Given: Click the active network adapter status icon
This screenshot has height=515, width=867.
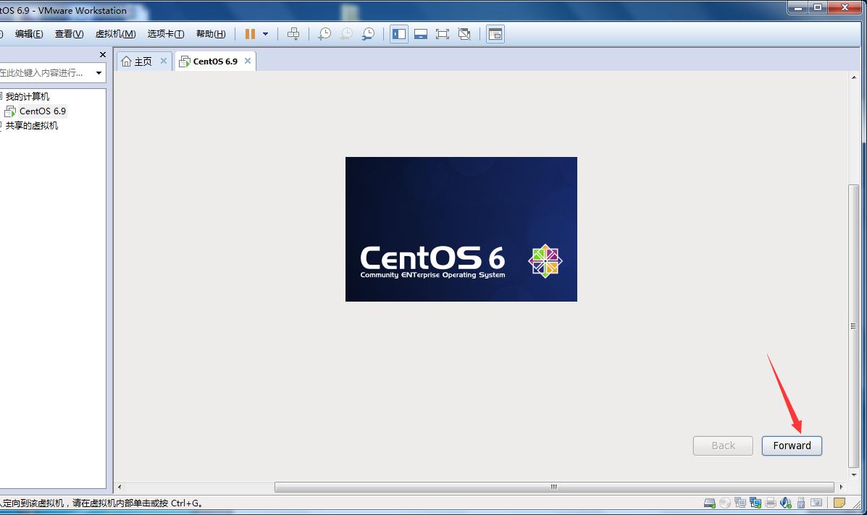Looking at the screenshot, I should coord(755,502).
